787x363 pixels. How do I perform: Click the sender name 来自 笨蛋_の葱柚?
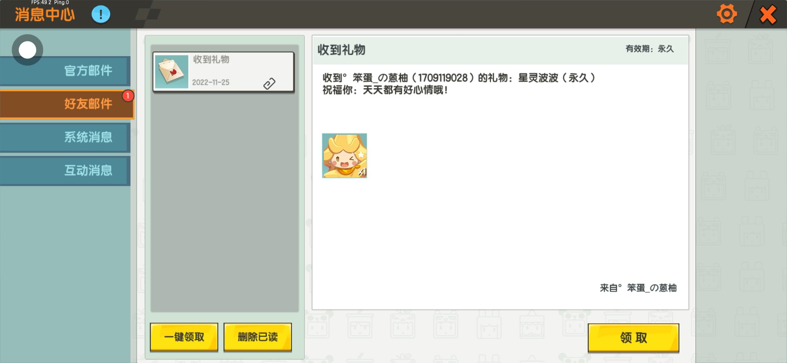(x=638, y=288)
